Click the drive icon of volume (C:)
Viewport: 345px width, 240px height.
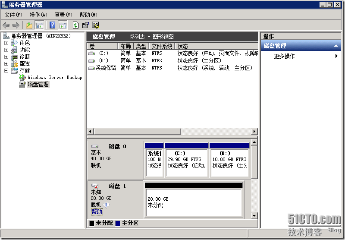91,53
